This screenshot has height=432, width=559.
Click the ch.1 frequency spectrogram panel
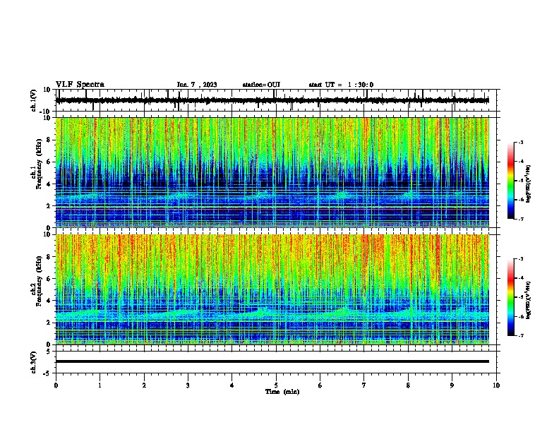click(x=272, y=172)
